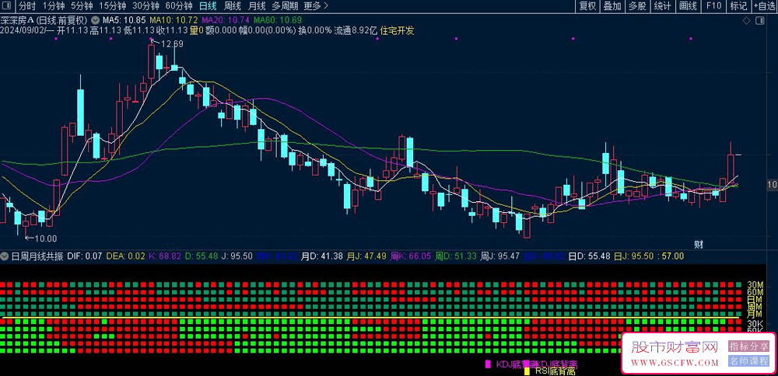
Task: Click the D: 55.48 value after K
Action: (202, 256)
